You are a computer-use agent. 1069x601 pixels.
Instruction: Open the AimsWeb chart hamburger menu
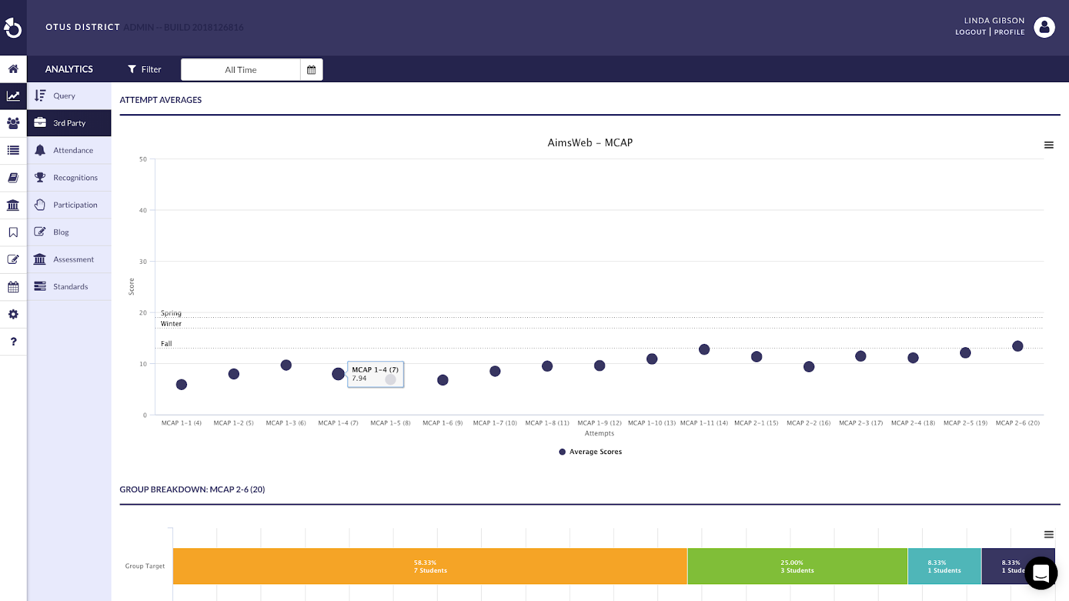(x=1049, y=145)
